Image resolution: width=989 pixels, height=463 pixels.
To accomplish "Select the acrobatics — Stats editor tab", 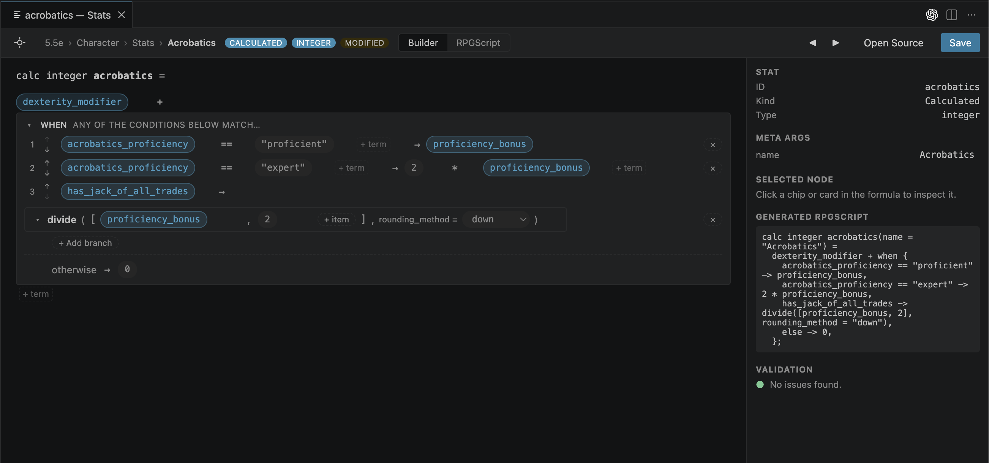I will [68, 15].
